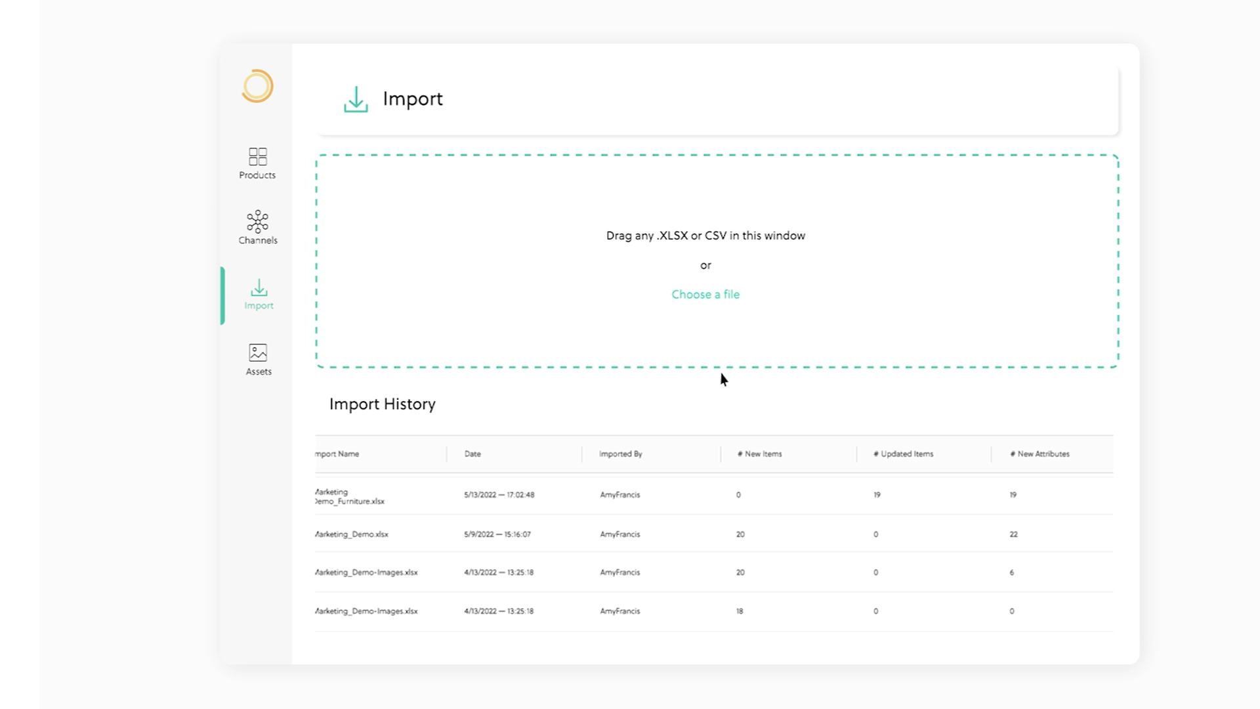Click the 5/13/2022 — 17:02:48 date cell
Viewport: 1260px width, 709px height.
click(x=499, y=495)
